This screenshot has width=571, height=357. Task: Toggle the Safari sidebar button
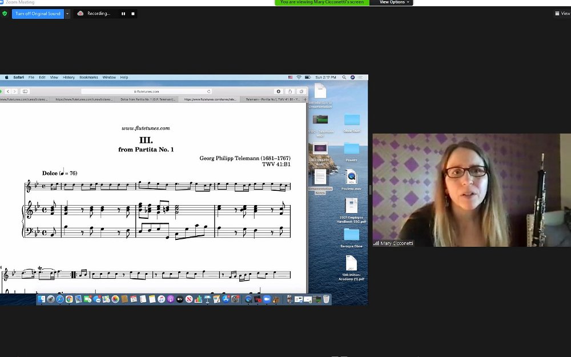(x=25, y=91)
